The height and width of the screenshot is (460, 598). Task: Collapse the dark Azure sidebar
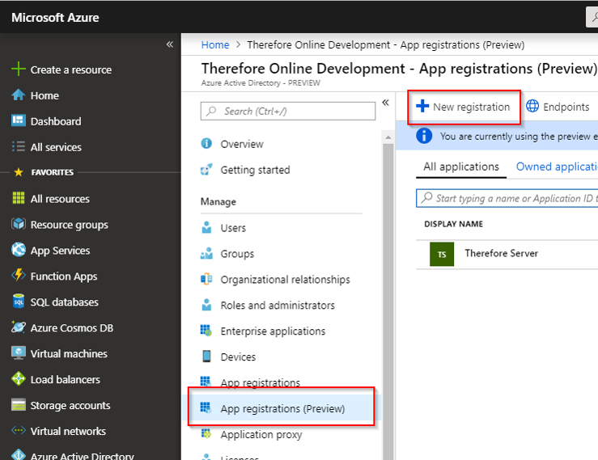[170, 44]
